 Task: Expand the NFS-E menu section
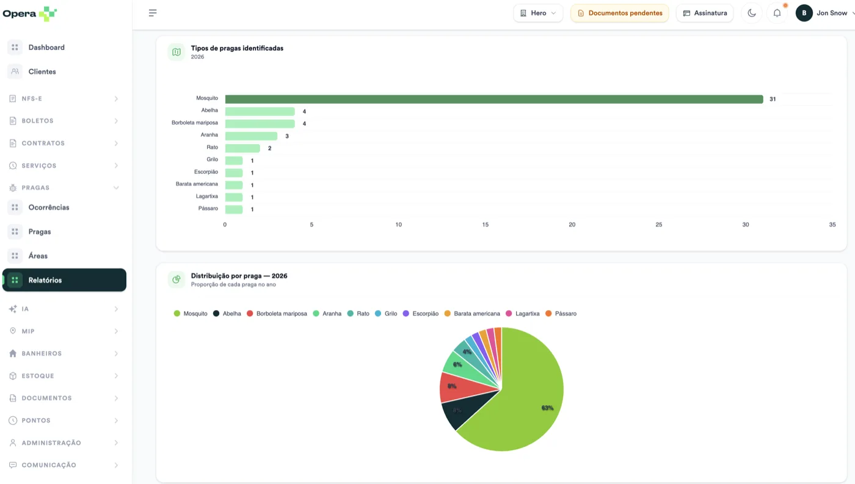coord(65,98)
